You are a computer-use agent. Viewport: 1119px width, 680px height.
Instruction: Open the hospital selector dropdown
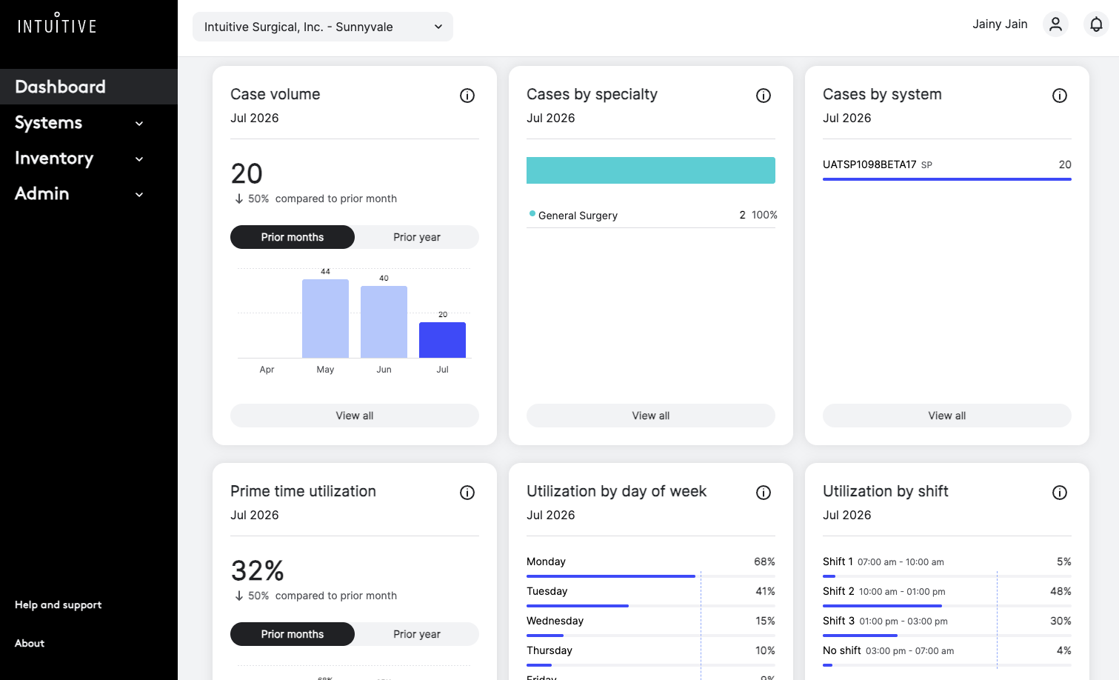pos(323,27)
